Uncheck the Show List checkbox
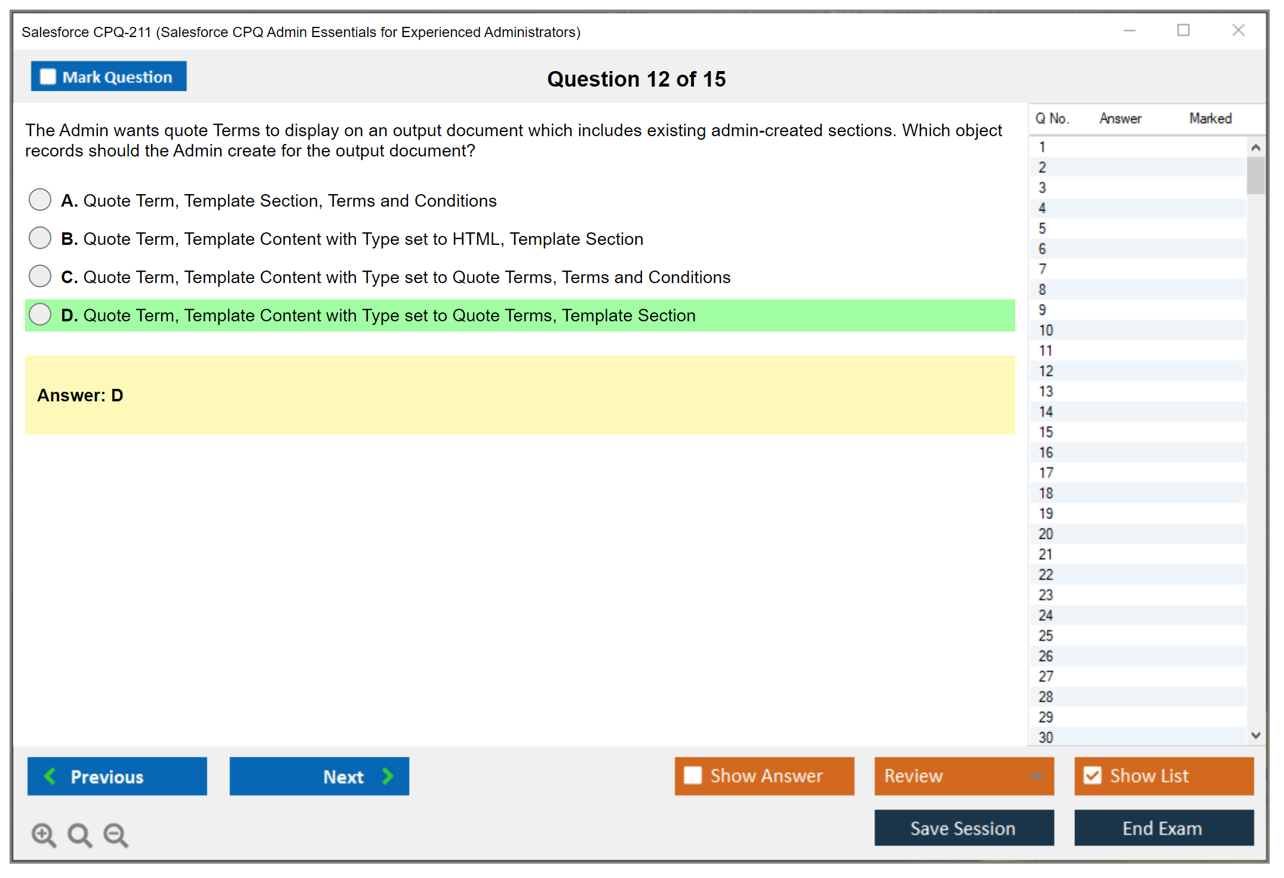Image resolution: width=1284 pixels, height=878 pixels. click(1092, 775)
